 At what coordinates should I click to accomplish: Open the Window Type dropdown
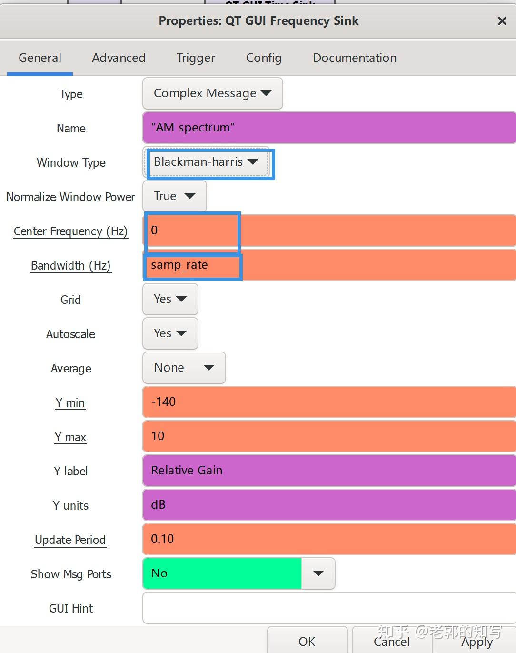206,162
